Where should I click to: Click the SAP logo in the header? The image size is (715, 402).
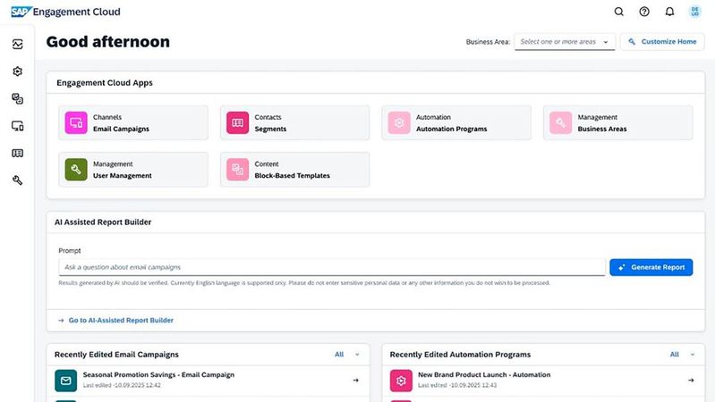click(x=21, y=12)
